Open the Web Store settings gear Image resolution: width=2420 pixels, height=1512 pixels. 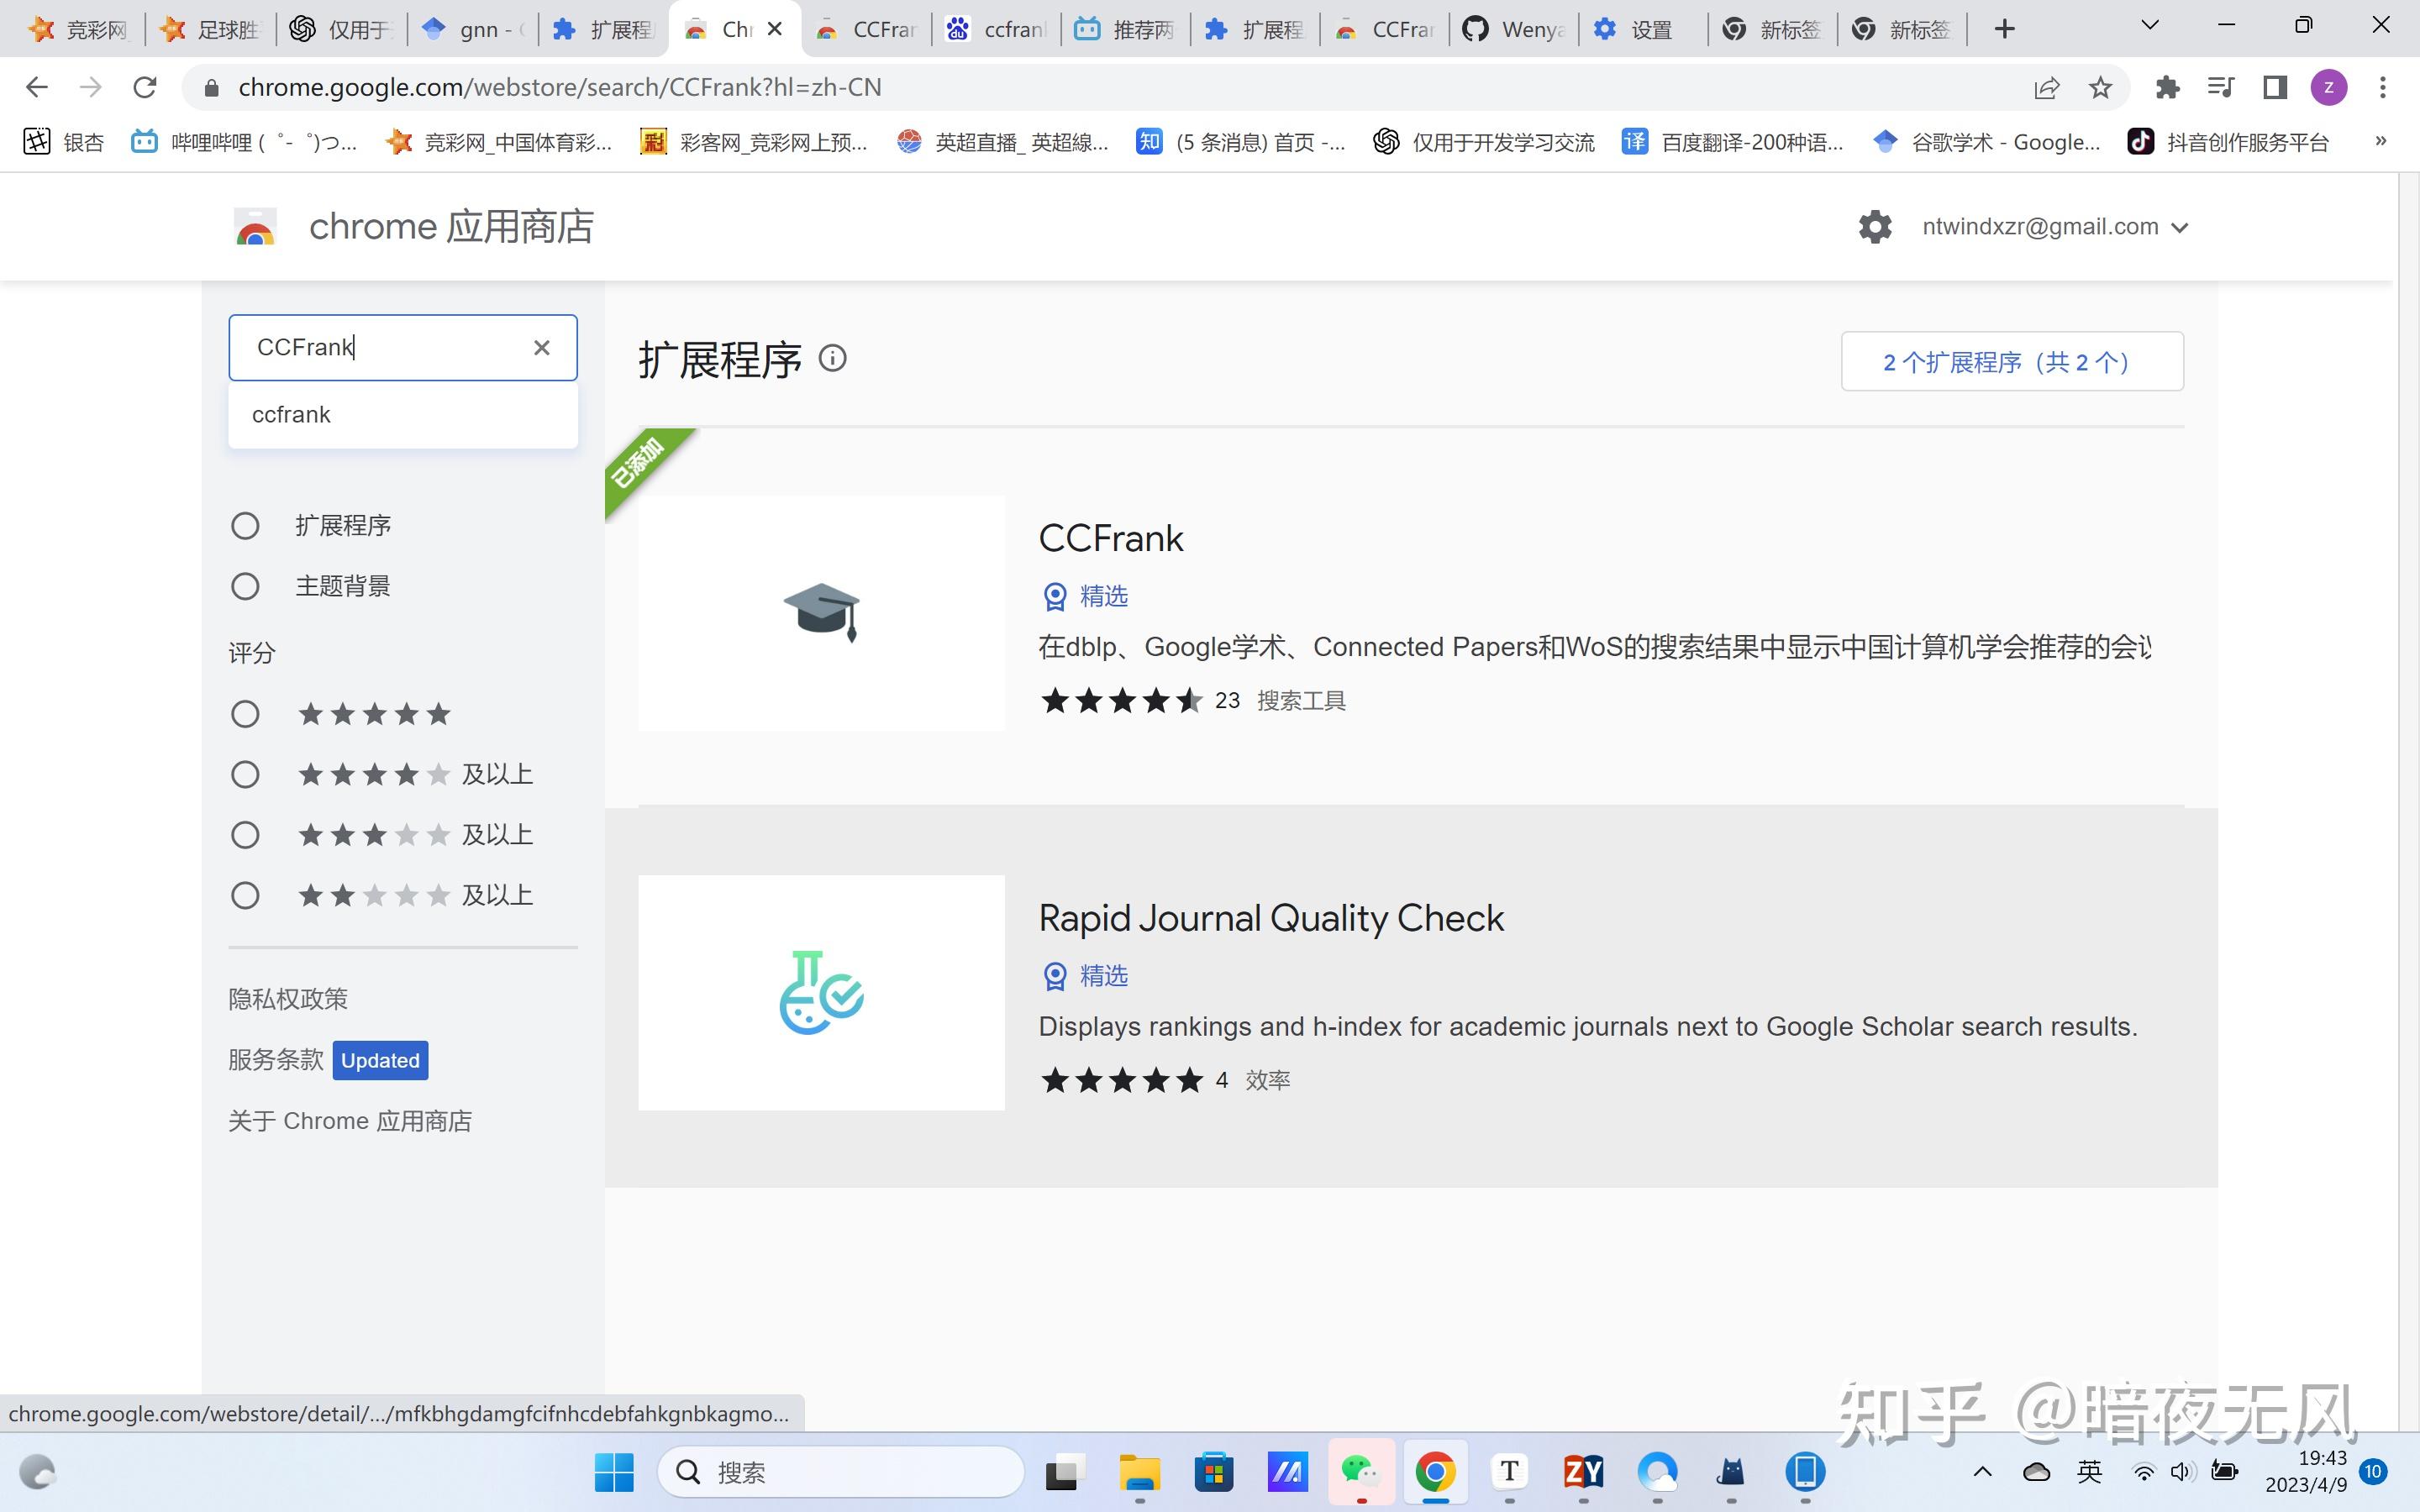pyautogui.click(x=1875, y=227)
